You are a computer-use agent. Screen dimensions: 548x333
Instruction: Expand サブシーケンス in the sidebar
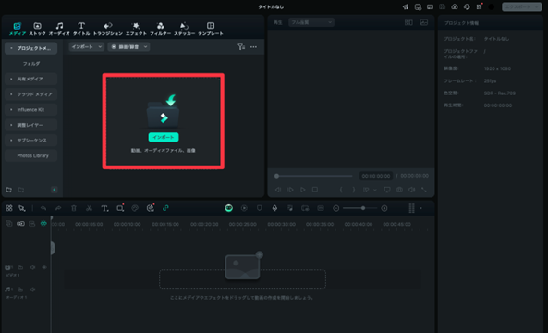coord(30,141)
